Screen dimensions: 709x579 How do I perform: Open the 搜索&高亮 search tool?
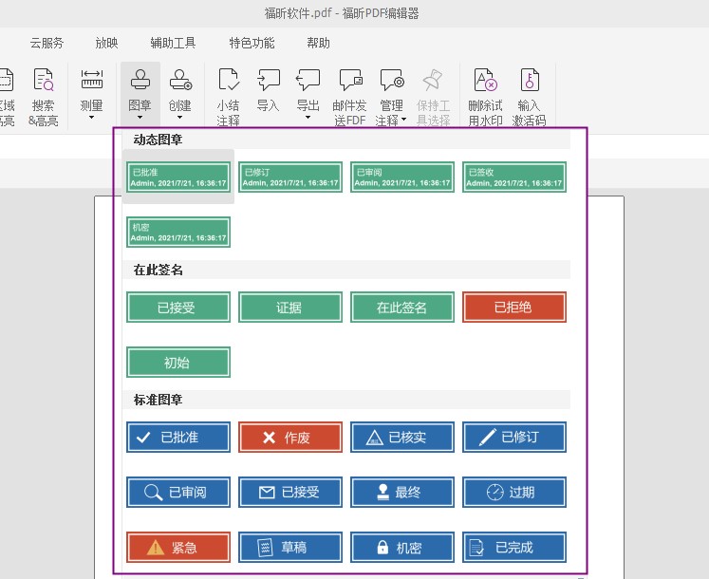tap(44, 97)
